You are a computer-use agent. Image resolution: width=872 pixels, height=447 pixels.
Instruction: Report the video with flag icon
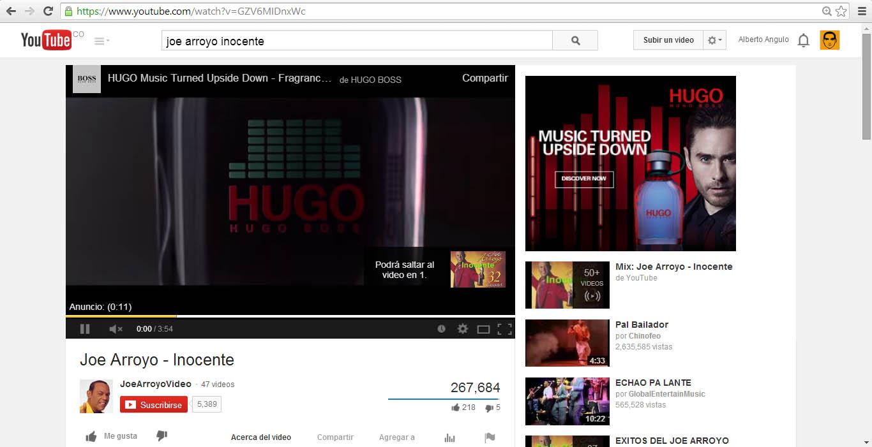[490, 437]
